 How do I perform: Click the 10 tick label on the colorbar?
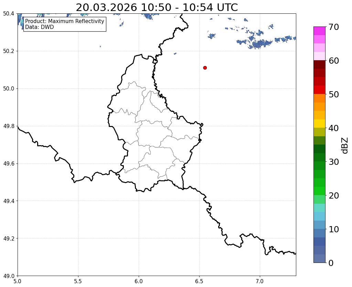point(334,229)
